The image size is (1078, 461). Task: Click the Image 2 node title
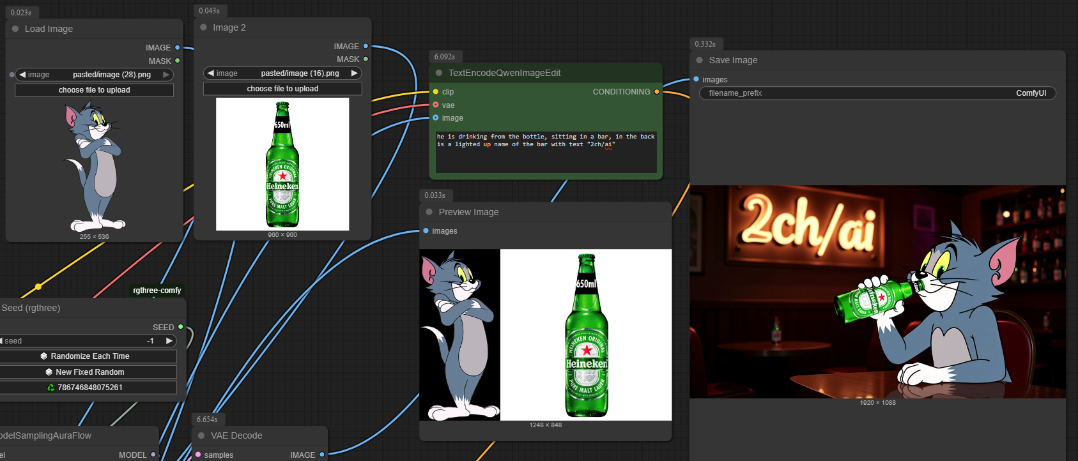[229, 27]
